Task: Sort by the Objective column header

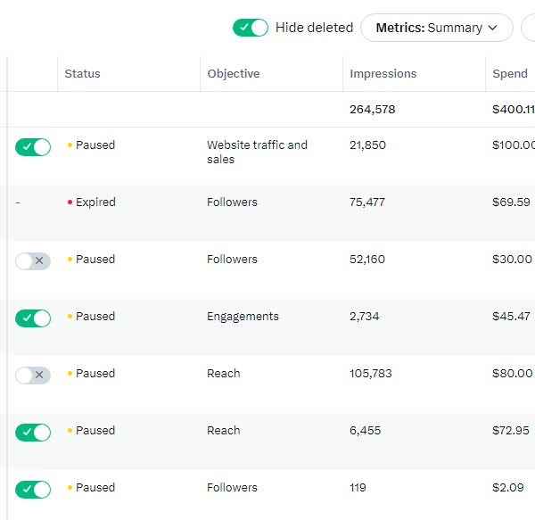Action: (234, 74)
